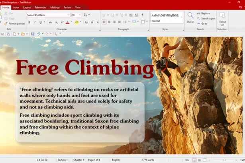
Task: Click Replace in Search group
Action: 203,14
